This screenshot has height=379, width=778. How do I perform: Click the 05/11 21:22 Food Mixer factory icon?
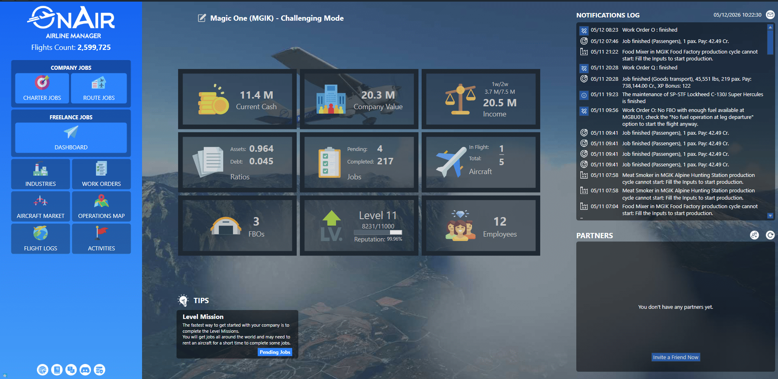[x=584, y=52]
